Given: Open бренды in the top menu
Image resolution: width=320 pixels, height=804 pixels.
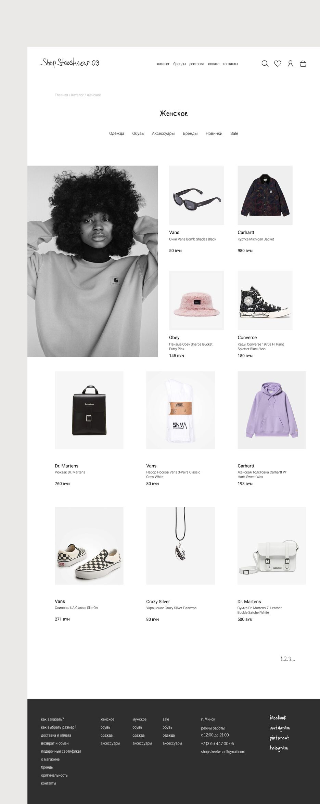Looking at the screenshot, I should click(179, 64).
